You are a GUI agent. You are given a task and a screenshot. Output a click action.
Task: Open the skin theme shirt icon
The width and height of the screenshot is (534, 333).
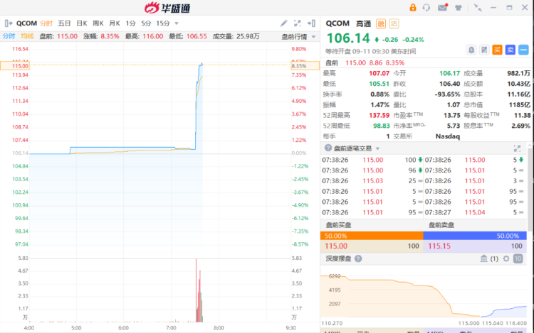click(x=459, y=8)
